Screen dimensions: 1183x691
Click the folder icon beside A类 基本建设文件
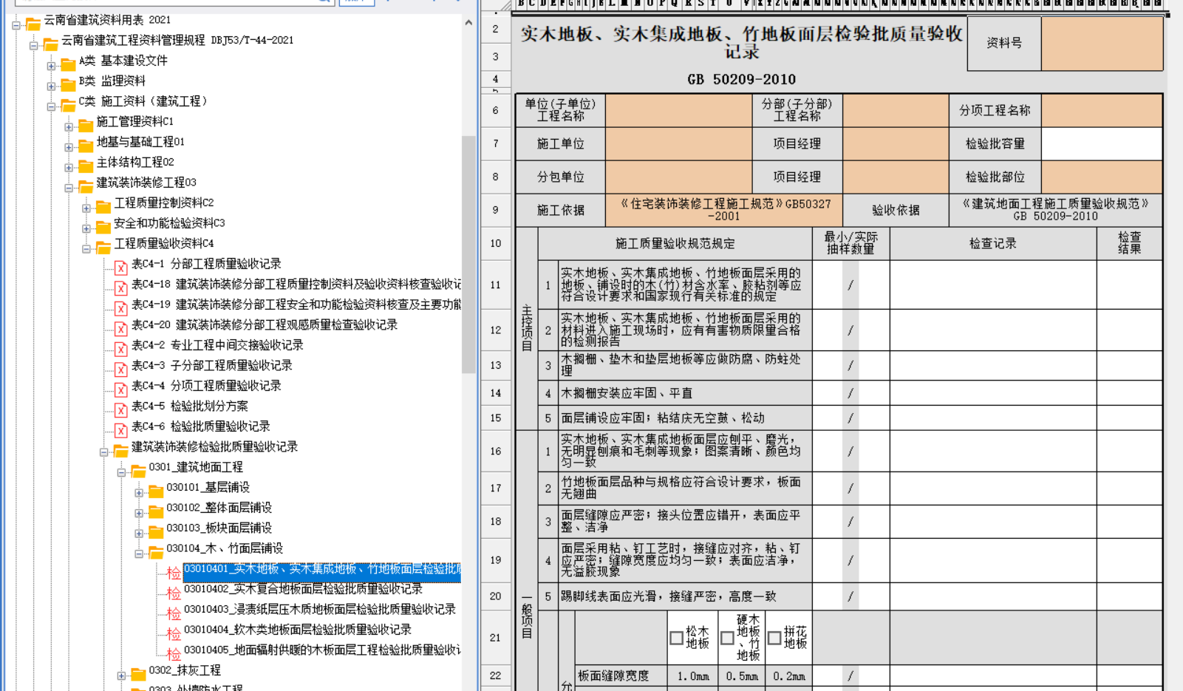[68, 62]
